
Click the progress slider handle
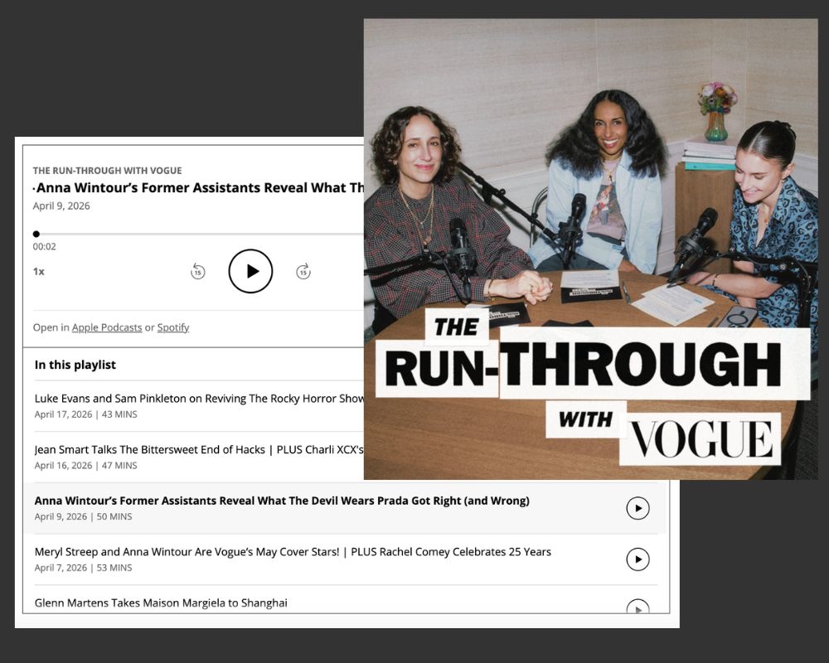click(x=36, y=234)
